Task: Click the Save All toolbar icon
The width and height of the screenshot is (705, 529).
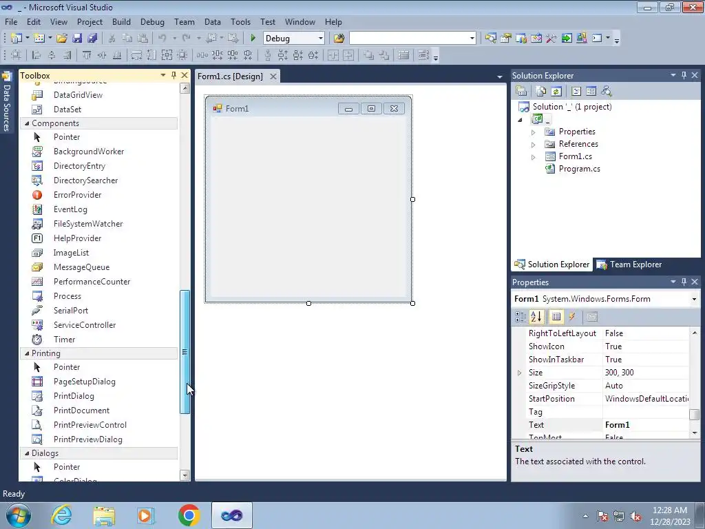Action: coord(93,39)
